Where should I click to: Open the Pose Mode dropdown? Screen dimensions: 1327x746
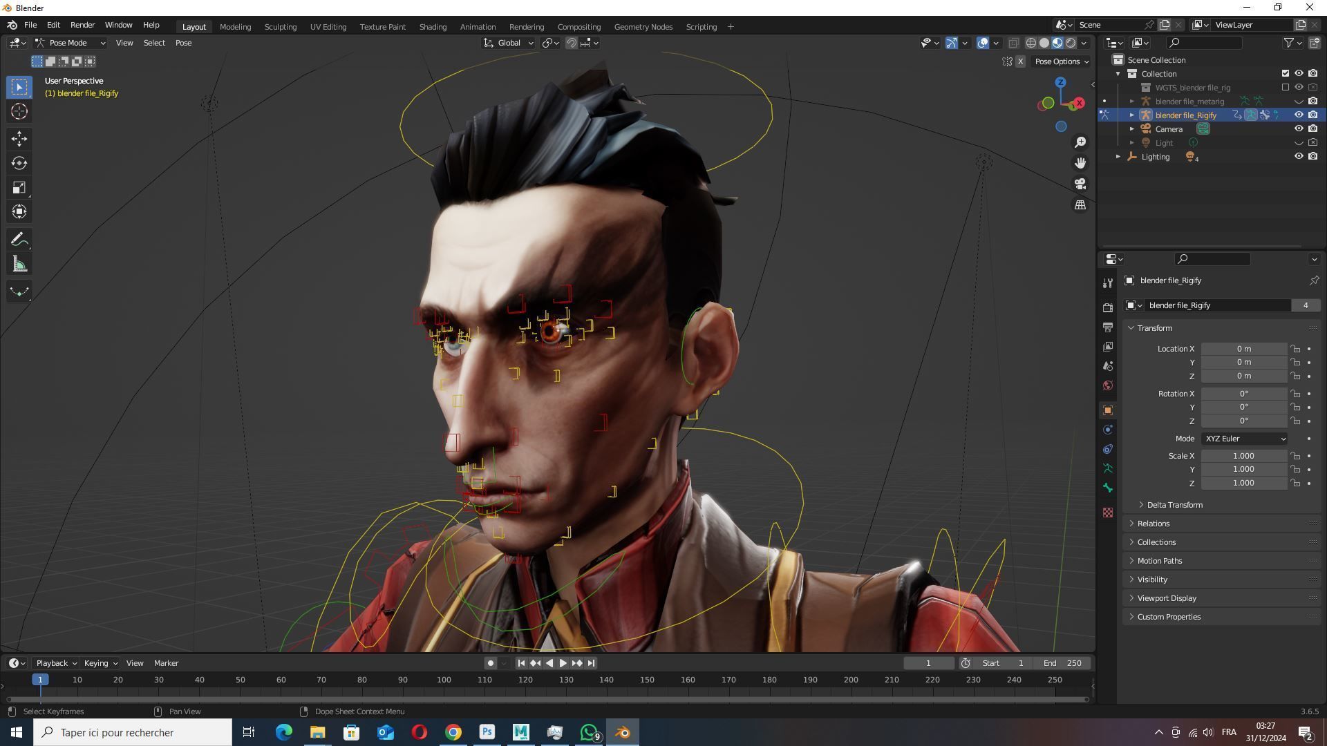pyautogui.click(x=70, y=43)
